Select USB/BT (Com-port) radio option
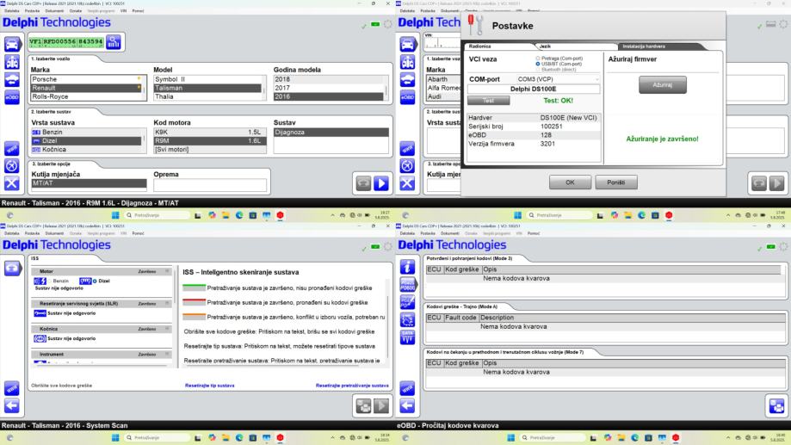 pyautogui.click(x=538, y=64)
